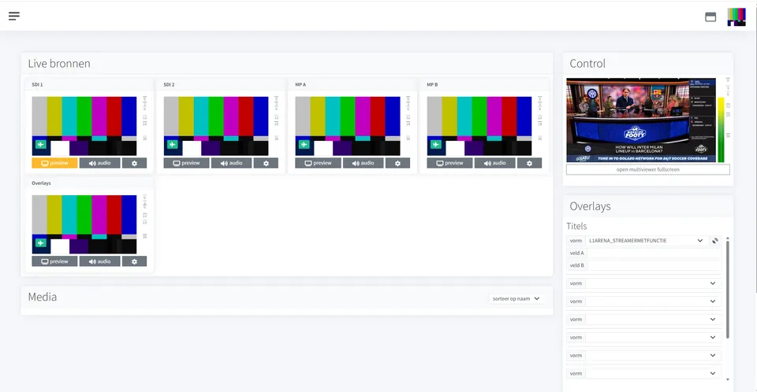Click the color bars logo icon
Screen dimensions: 757x392
(x=736, y=17)
